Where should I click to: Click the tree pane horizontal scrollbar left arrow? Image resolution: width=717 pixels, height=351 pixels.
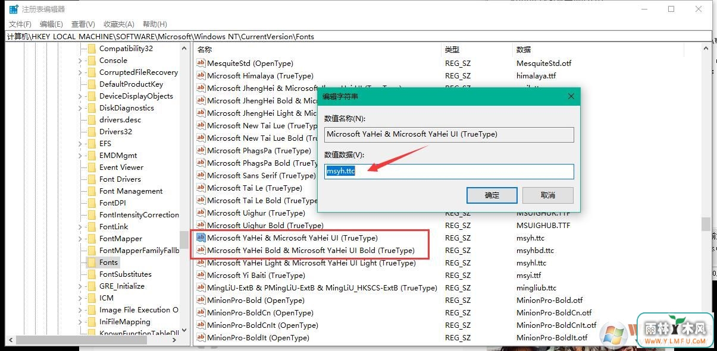coord(10,341)
